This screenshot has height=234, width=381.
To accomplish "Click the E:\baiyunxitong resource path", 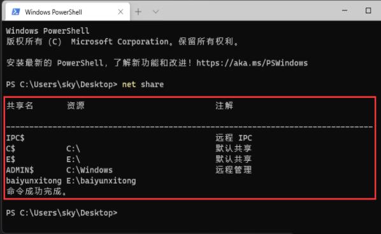I will [x=101, y=181].
